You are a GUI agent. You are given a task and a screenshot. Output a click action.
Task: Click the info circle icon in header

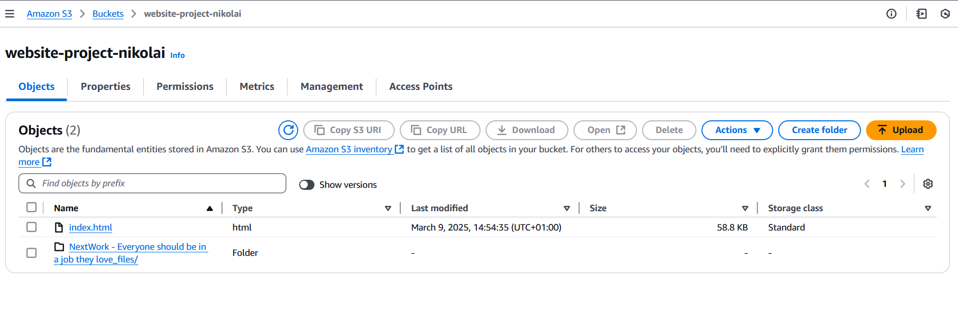(x=891, y=14)
